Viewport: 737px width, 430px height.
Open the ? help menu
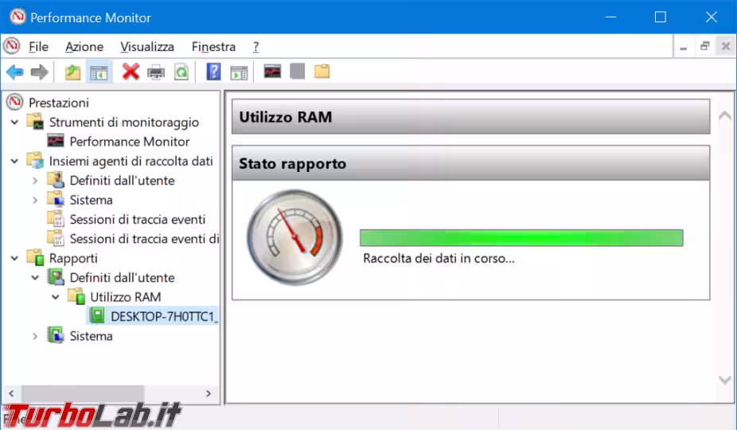tap(255, 46)
